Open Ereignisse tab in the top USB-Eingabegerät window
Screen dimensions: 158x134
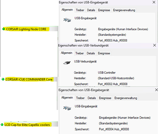tap(104, 10)
